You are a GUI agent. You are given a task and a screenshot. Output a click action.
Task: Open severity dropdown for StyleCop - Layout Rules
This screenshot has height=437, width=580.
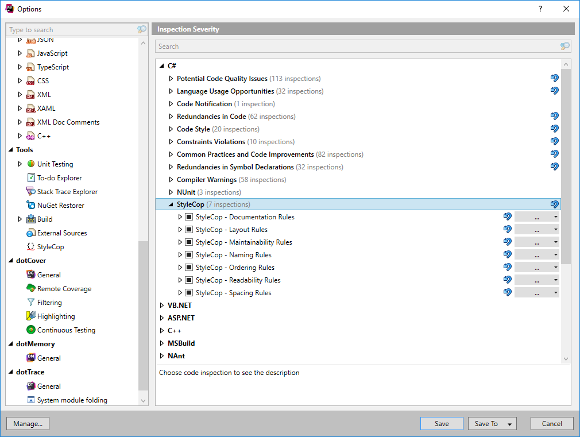coord(537,230)
